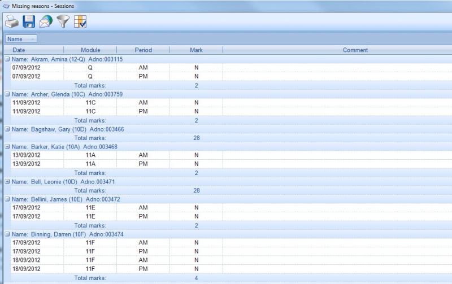
Task: Click 11/09/2012 date in Archer AM row
Action: tap(26, 103)
